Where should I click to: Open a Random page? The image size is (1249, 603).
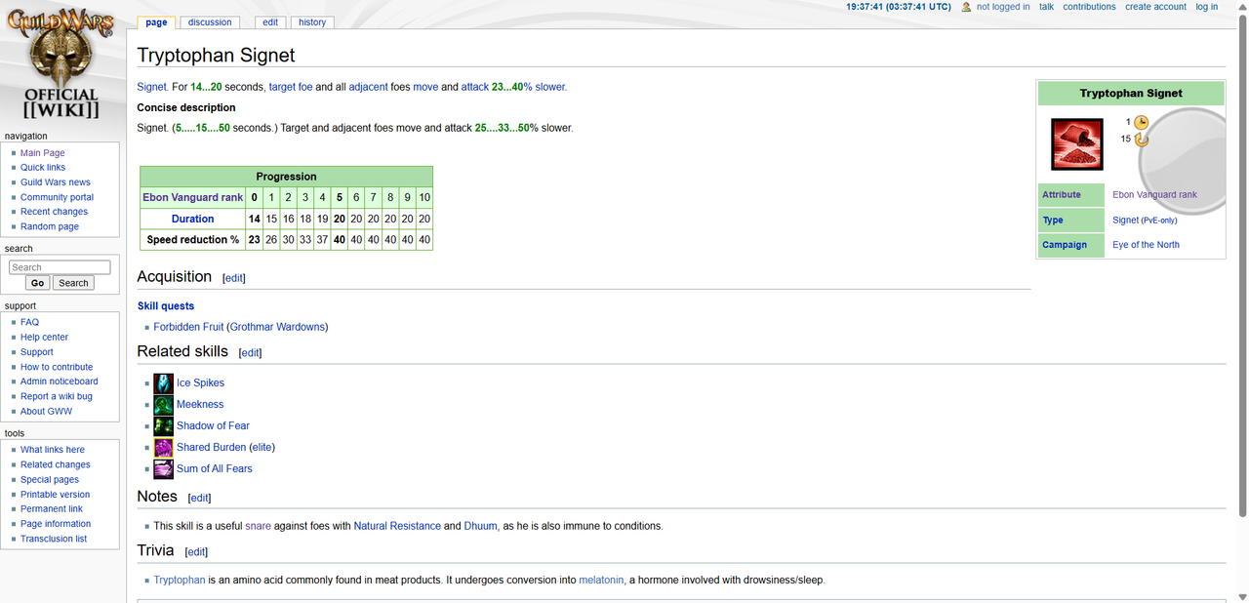(50, 226)
